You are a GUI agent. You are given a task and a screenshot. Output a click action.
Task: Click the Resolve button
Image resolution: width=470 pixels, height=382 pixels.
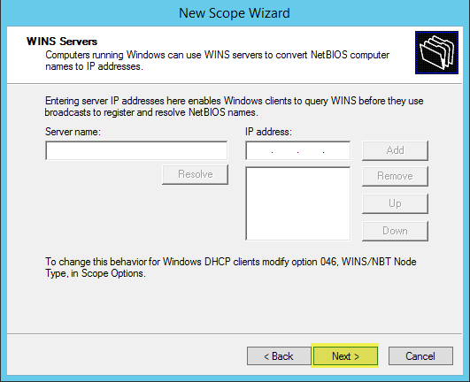pos(195,174)
